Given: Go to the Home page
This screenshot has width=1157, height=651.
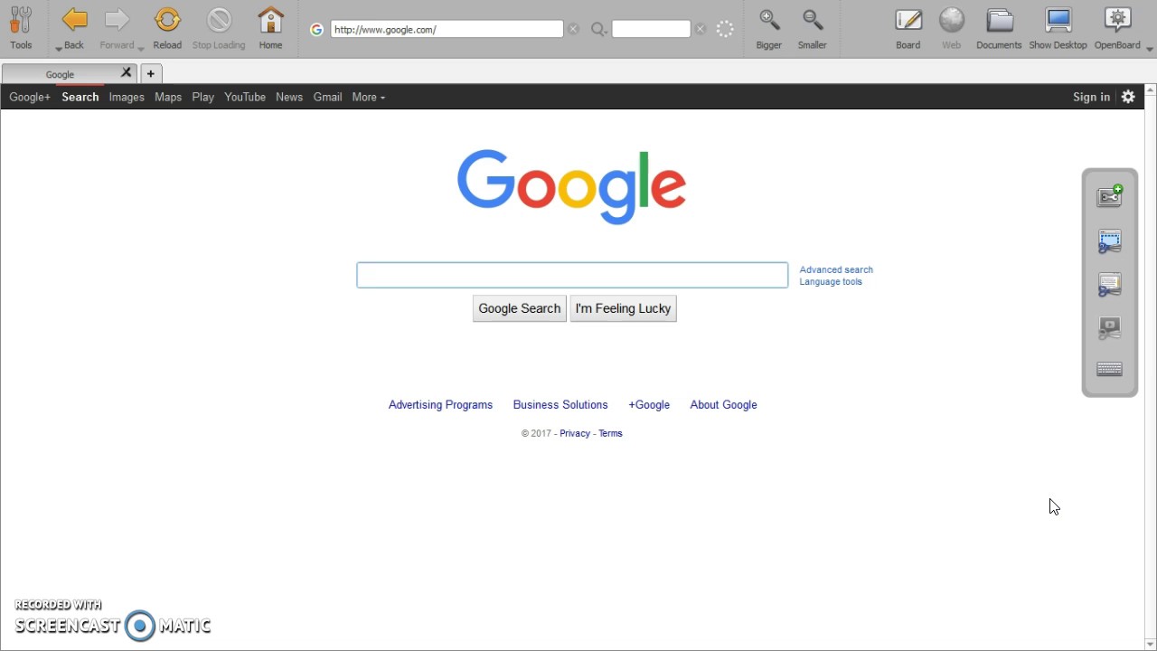Looking at the screenshot, I should (270, 20).
